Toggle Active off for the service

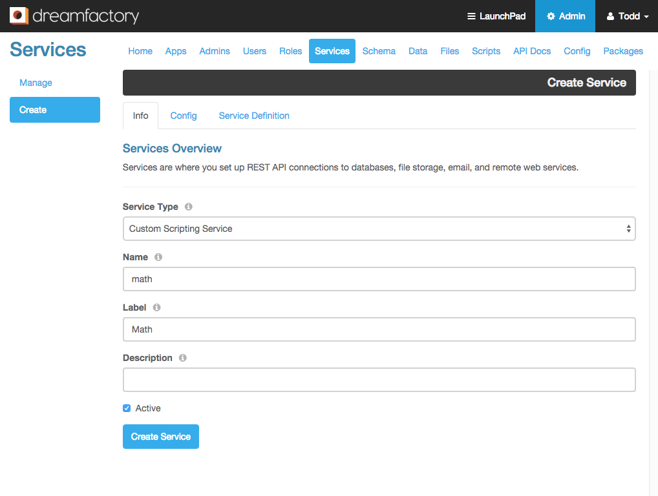click(x=127, y=408)
